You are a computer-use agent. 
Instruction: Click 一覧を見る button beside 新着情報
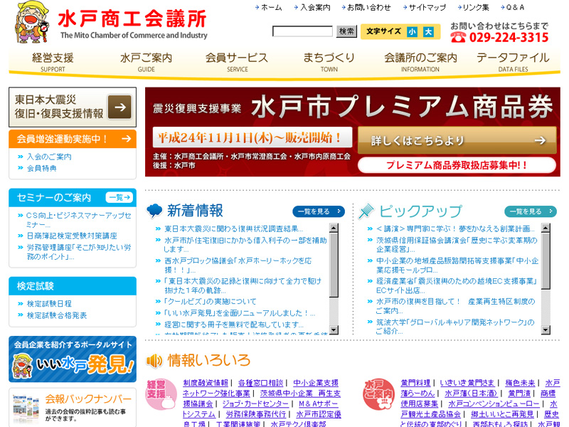319,211
